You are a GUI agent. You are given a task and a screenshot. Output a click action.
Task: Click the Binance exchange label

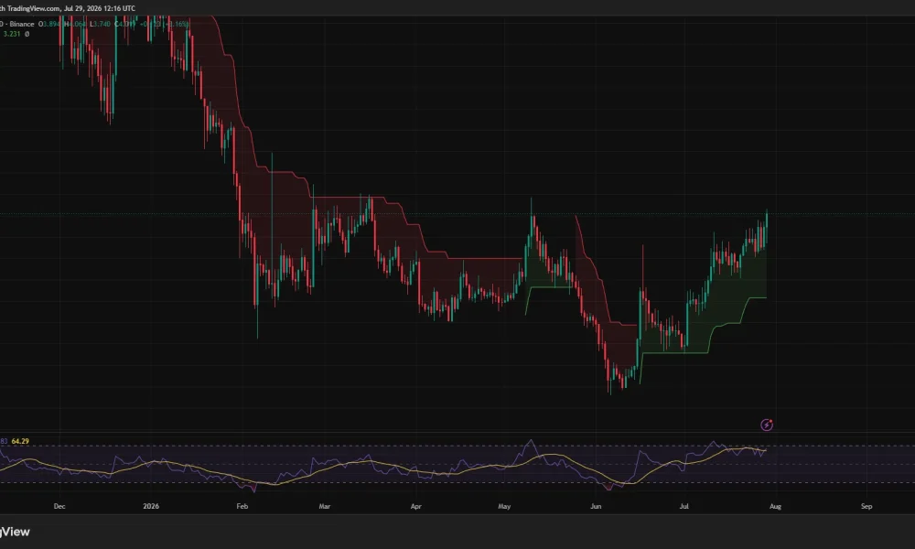pos(22,24)
